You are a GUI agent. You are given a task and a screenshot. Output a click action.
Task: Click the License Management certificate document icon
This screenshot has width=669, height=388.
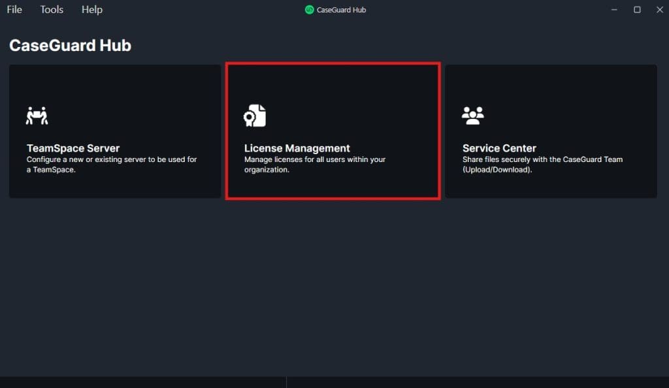tap(255, 116)
